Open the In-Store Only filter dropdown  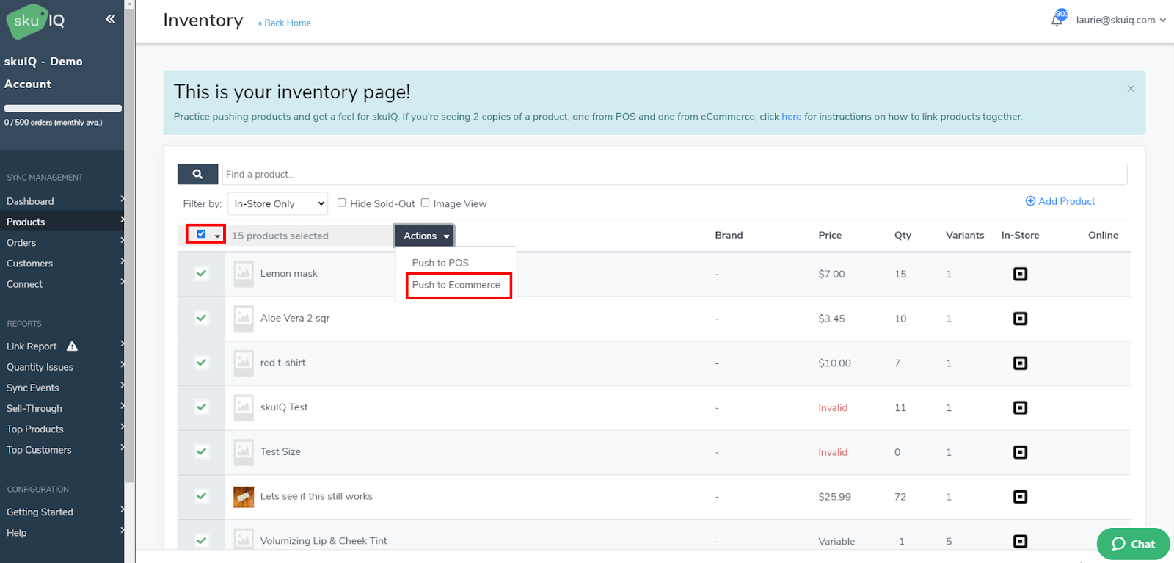278,203
